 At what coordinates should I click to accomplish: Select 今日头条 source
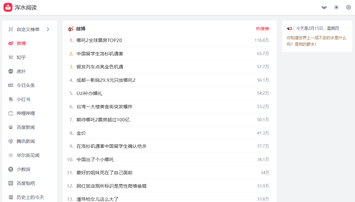[26, 85]
